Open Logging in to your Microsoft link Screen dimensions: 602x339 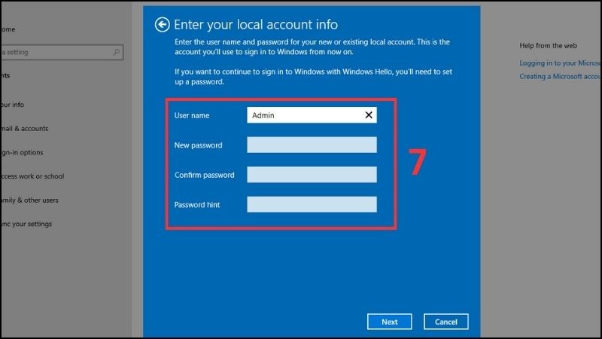pos(561,63)
